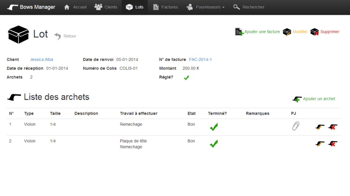Click the large Lot box icon
Viewport: 350px width, 196px height.
(18, 34)
